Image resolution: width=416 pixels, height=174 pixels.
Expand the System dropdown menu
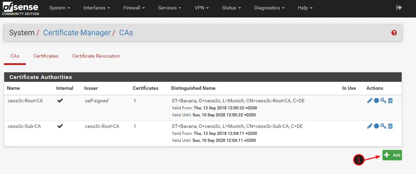coord(60,8)
